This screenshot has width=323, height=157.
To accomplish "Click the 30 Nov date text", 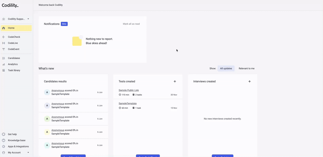I will [174, 95].
